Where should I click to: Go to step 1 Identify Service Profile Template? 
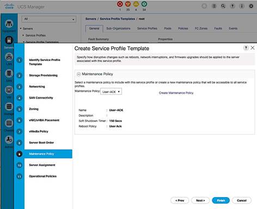coord(45,62)
